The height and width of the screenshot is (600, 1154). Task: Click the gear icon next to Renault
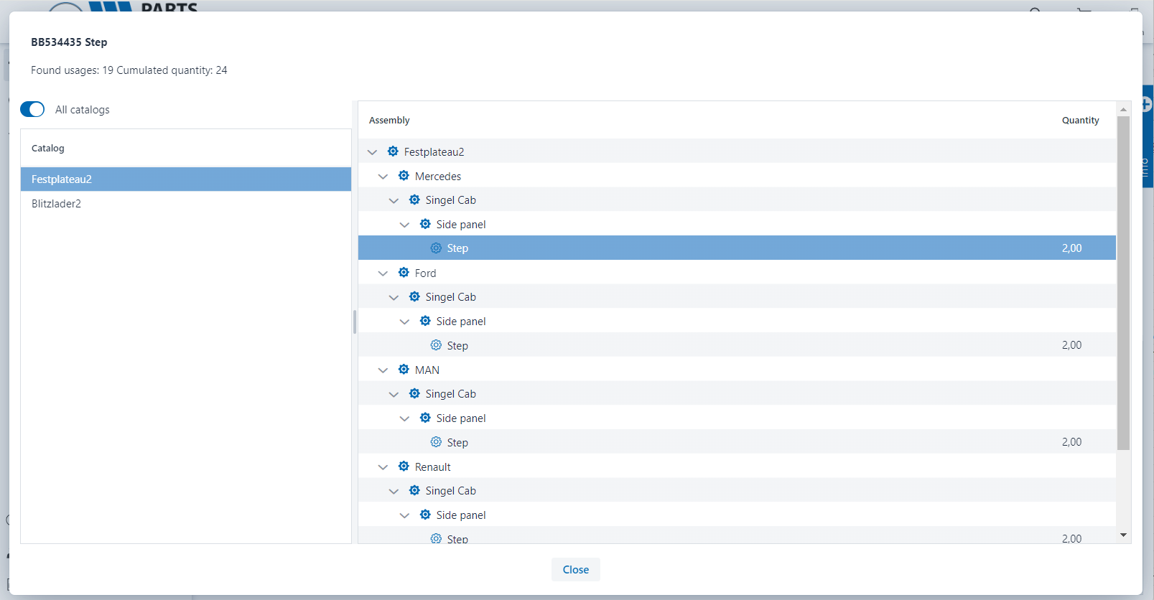pos(404,467)
